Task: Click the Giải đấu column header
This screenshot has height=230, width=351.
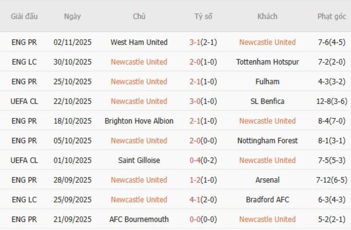Action: tap(24, 16)
